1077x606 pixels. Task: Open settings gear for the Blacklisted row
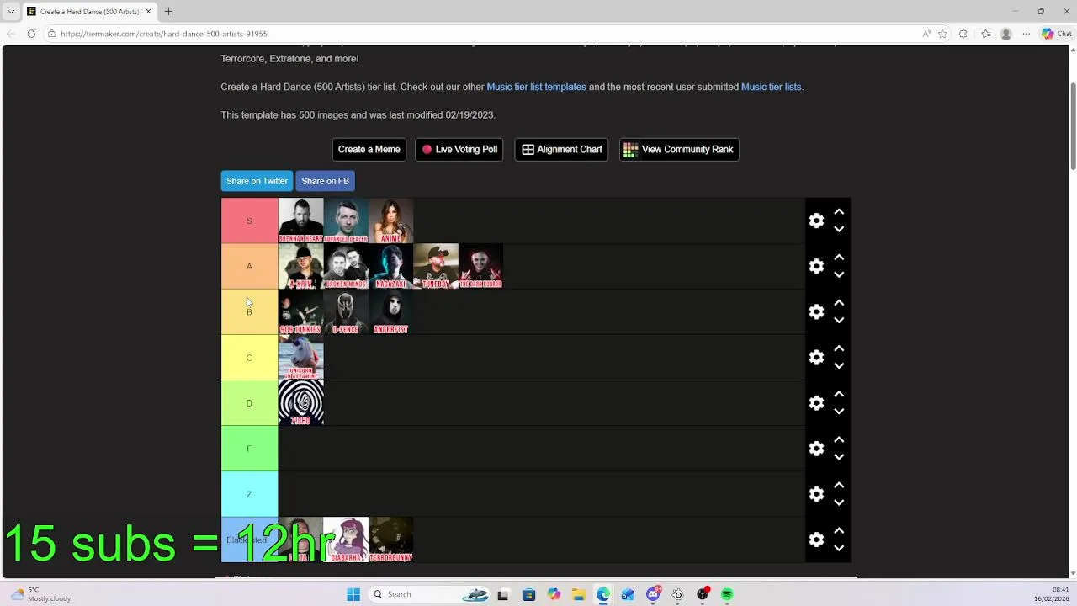coord(816,540)
